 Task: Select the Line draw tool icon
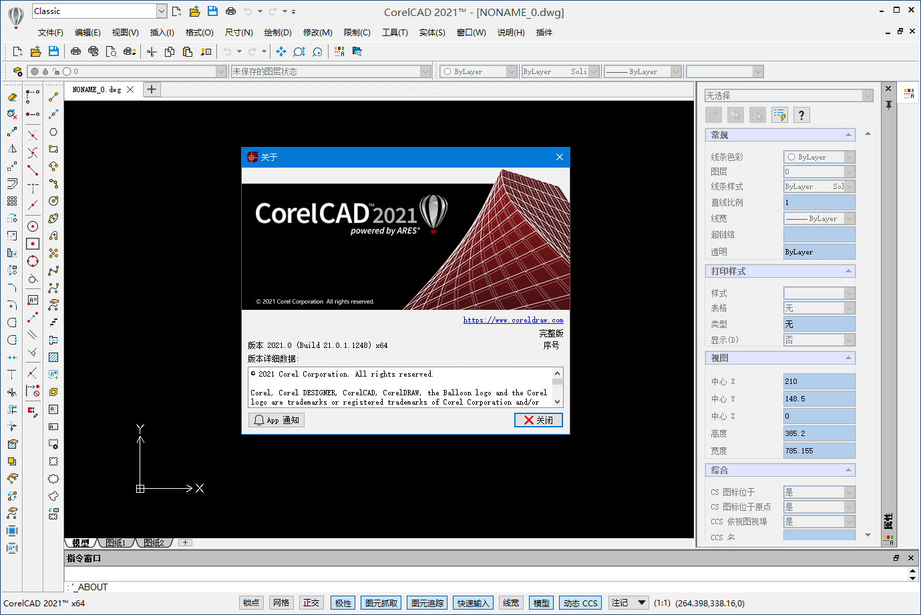[53, 97]
